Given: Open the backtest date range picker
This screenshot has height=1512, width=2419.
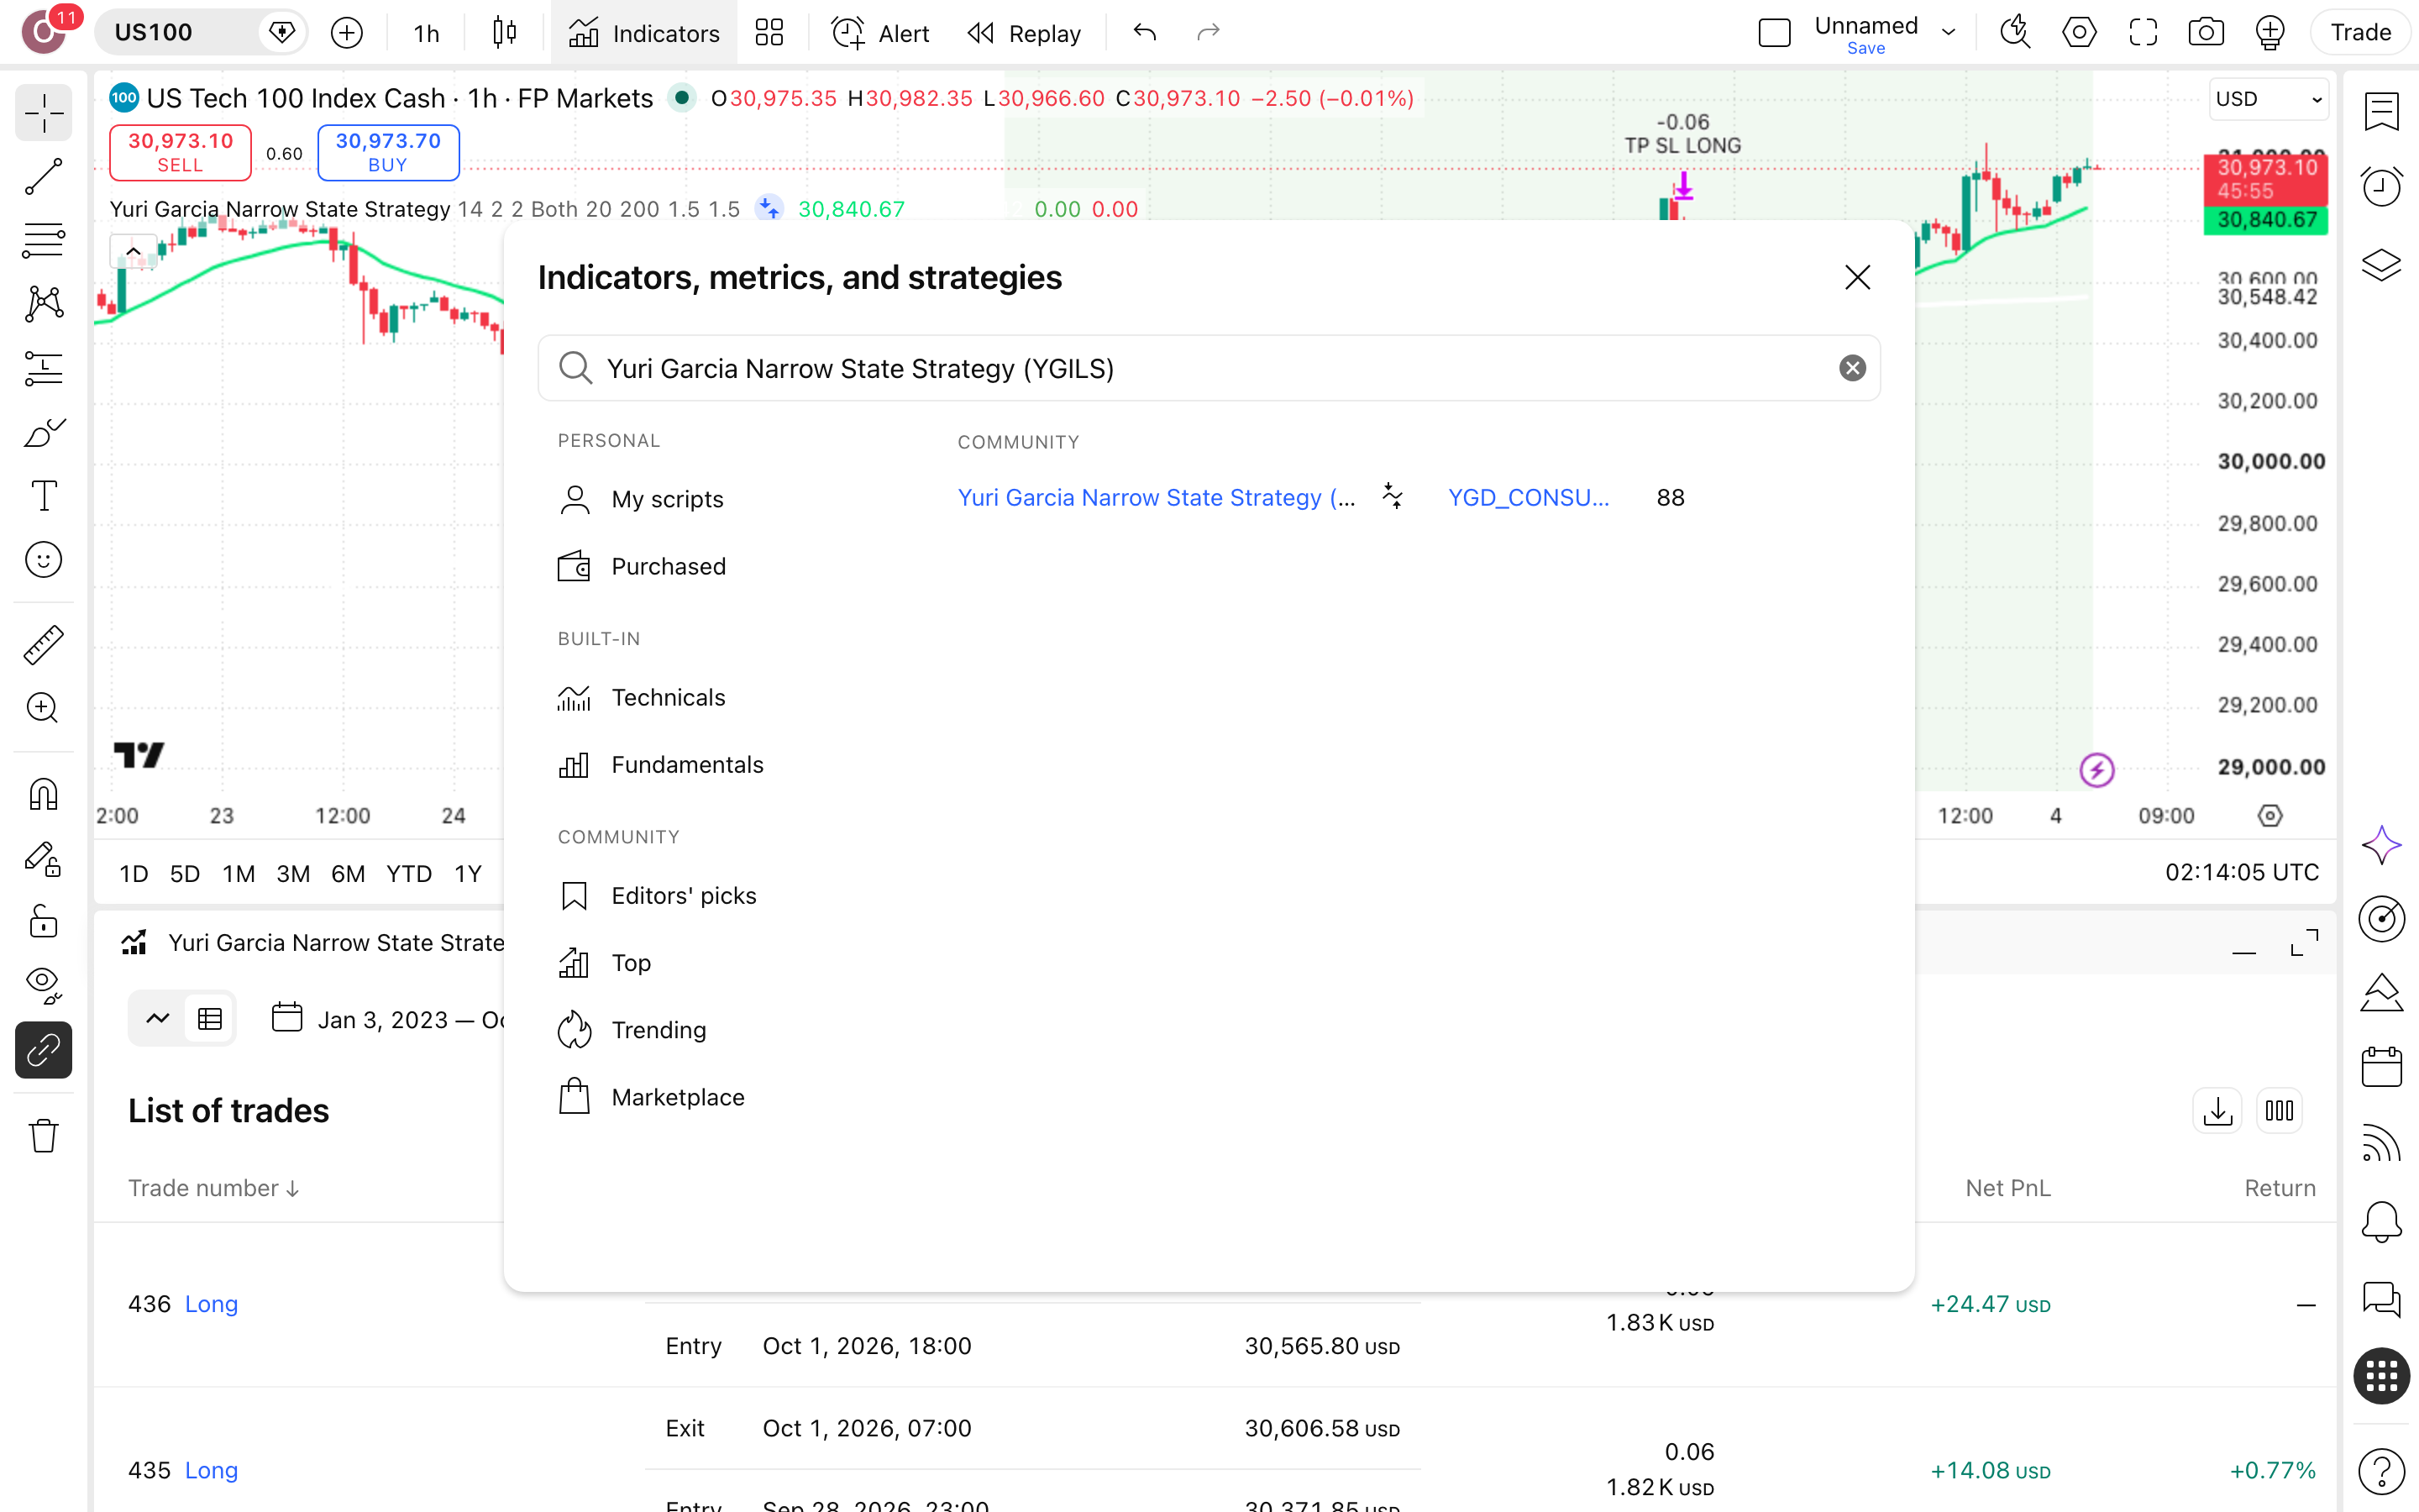Looking at the screenshot, I should coord(388,1019).
